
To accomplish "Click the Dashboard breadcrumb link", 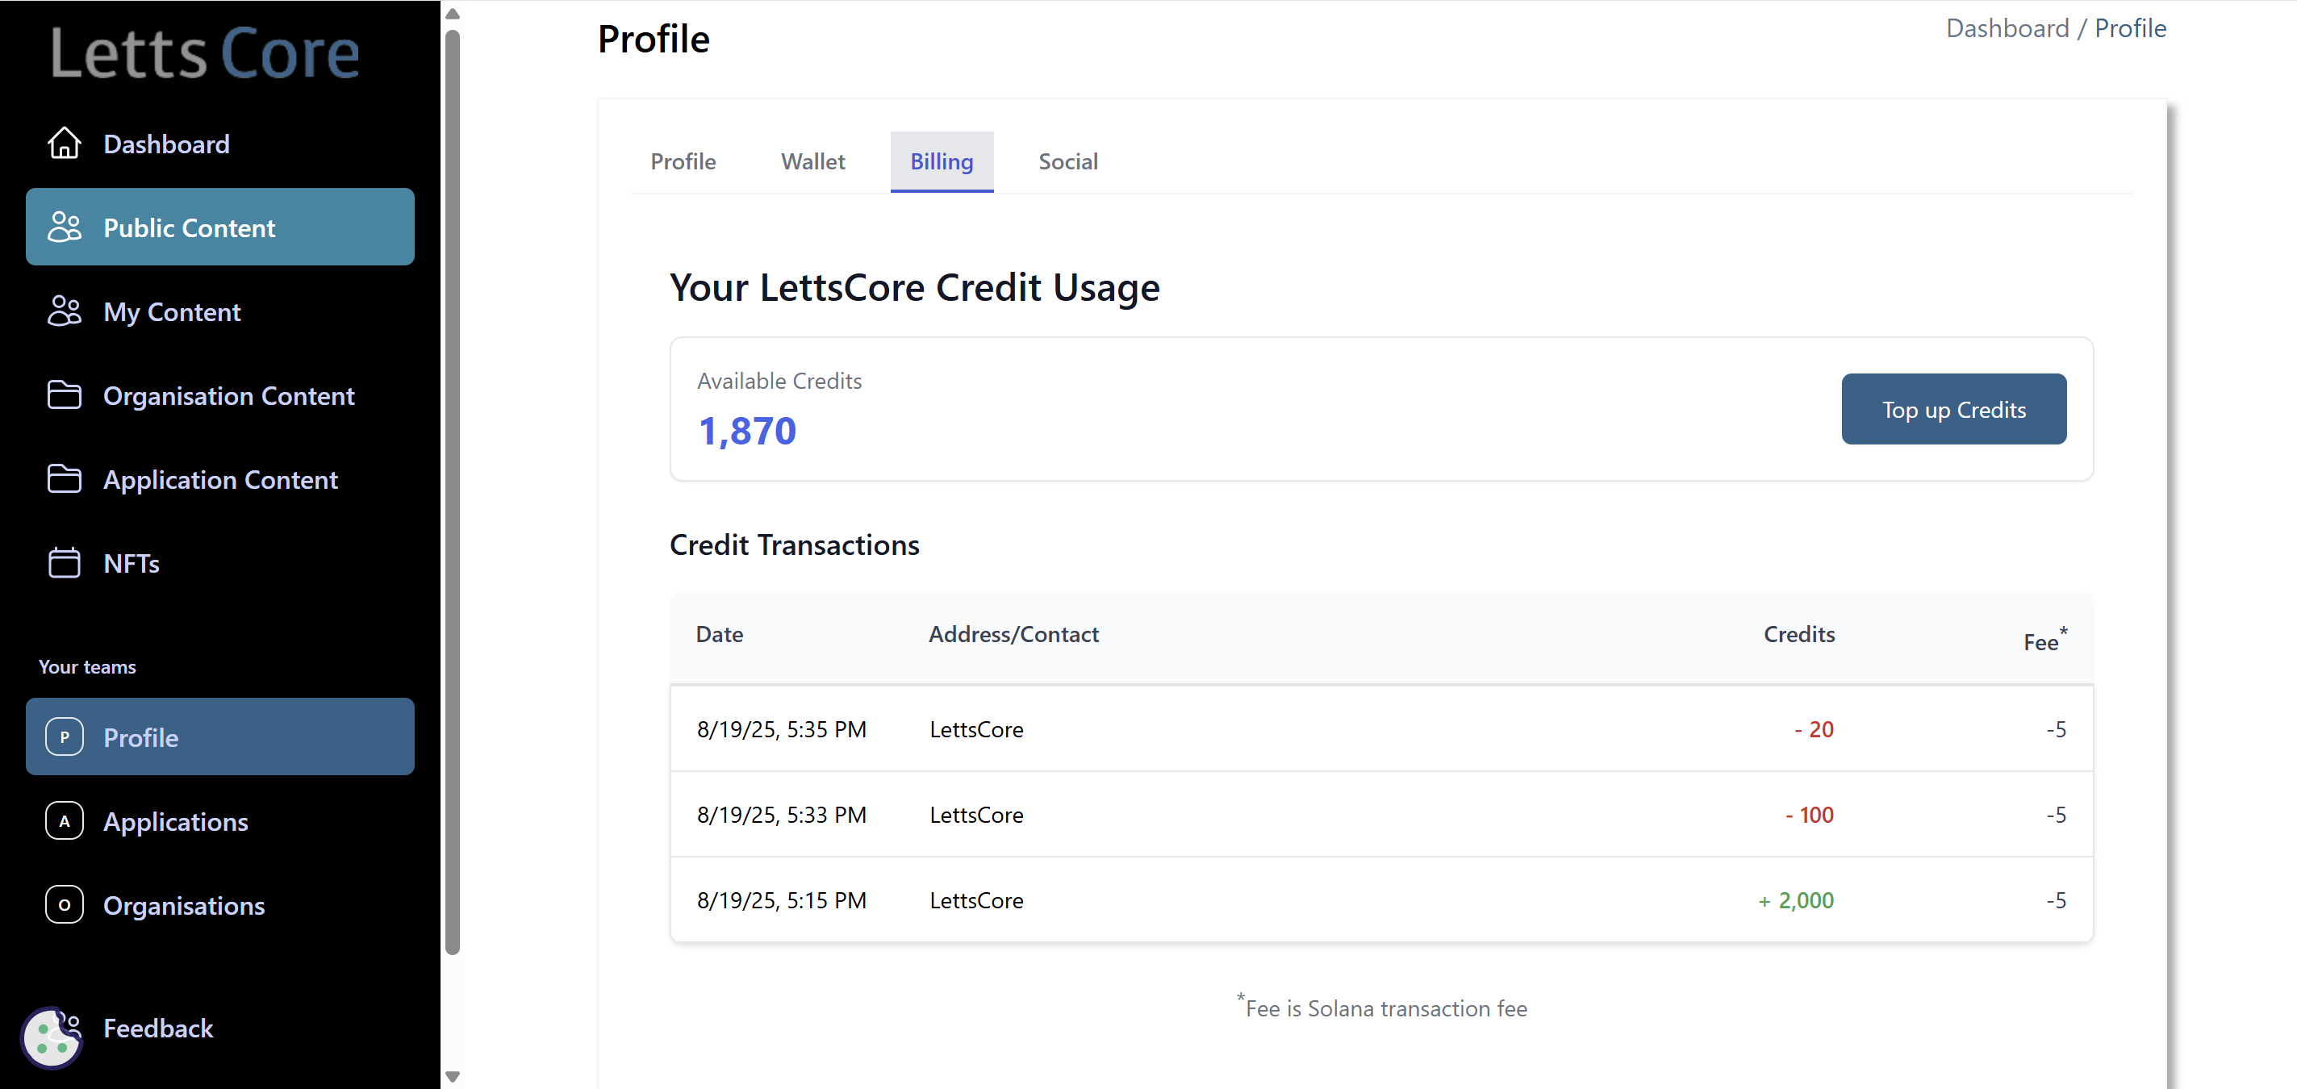I will (x=2007, y=28).
